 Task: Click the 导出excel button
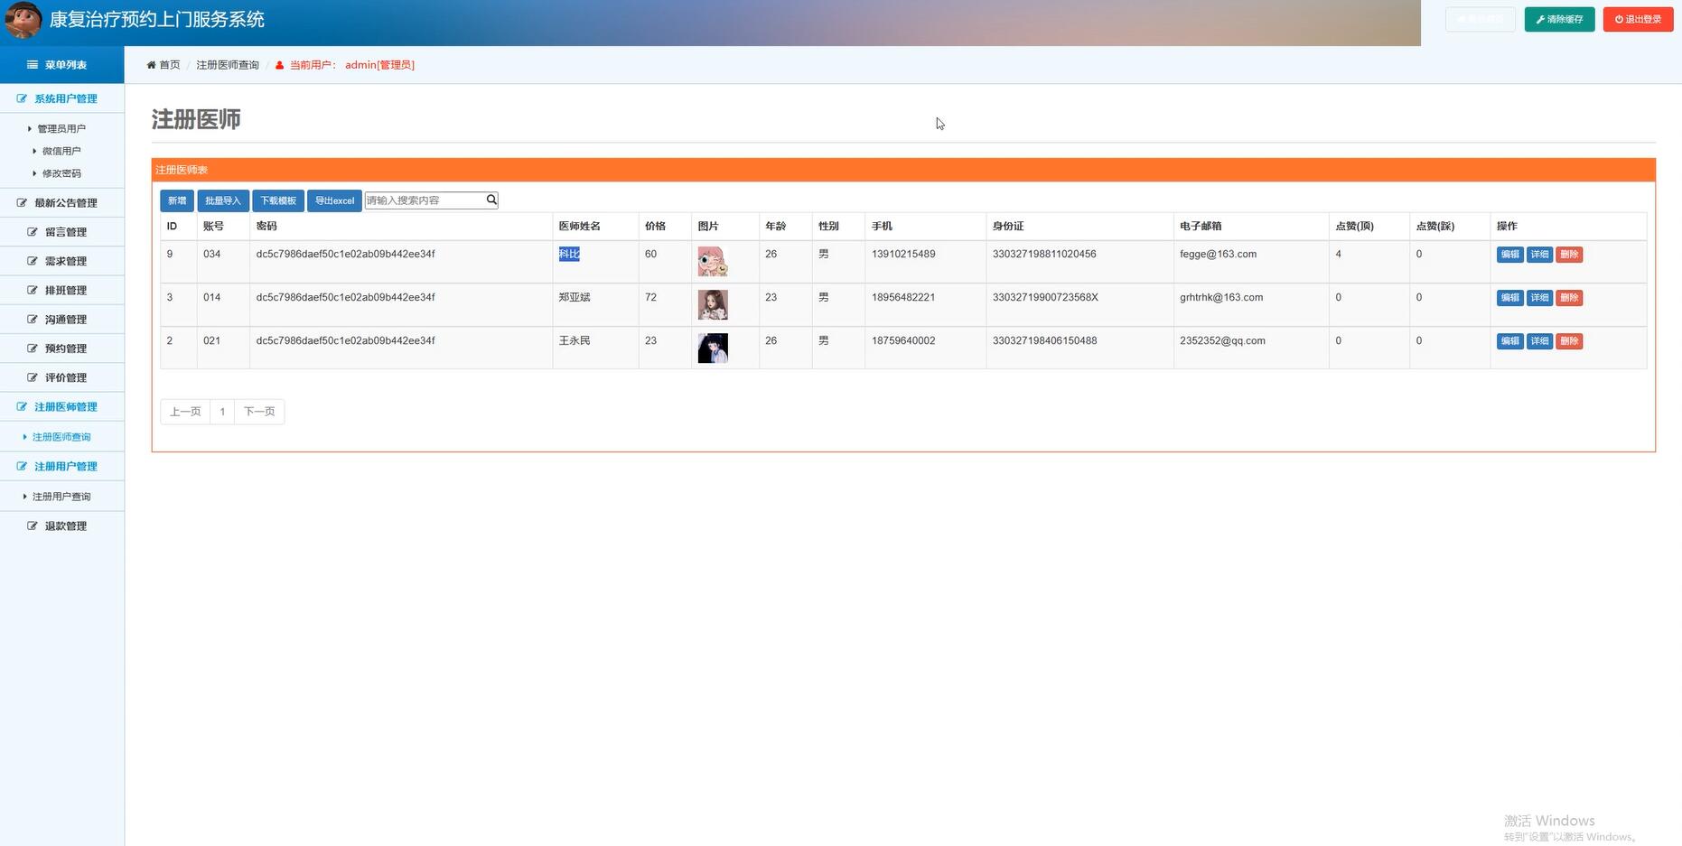[x=334, y=200]
